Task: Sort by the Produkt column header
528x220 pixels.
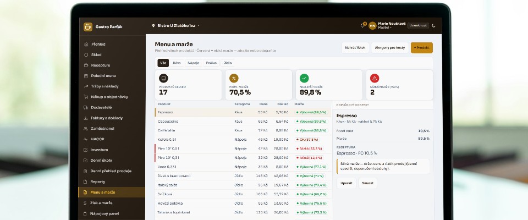Action: pyautogui.click(x=164, y=104)
